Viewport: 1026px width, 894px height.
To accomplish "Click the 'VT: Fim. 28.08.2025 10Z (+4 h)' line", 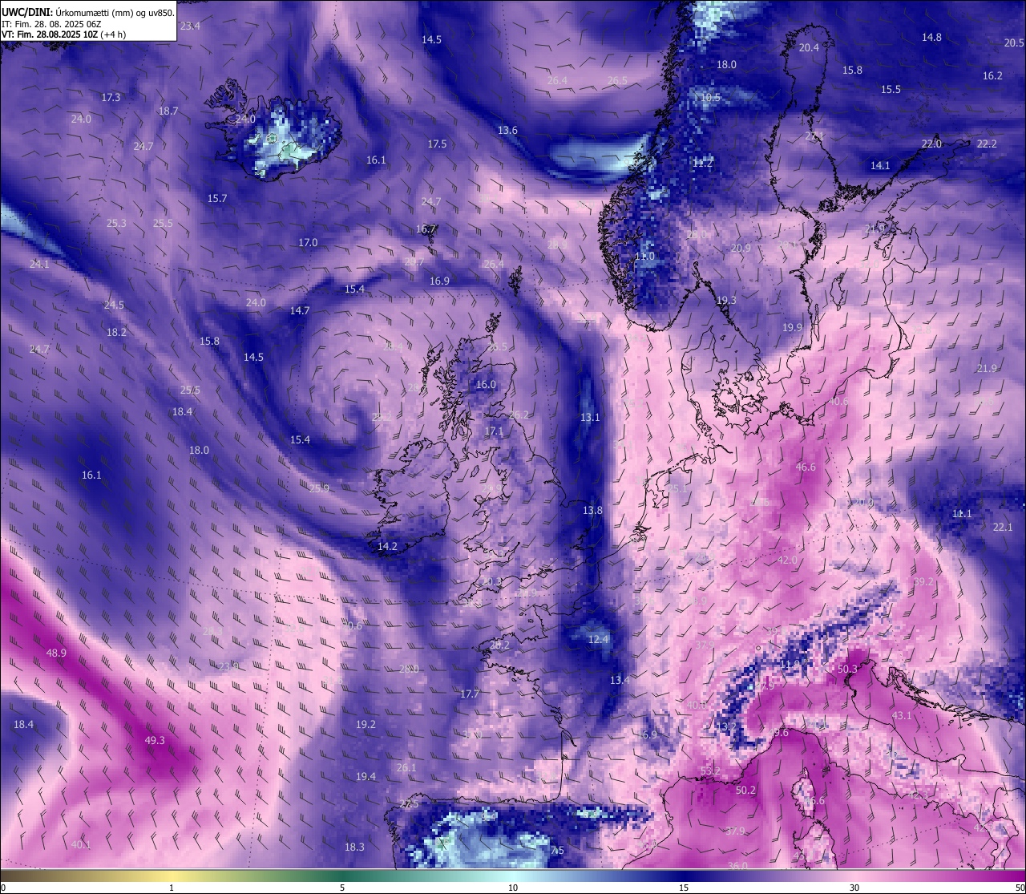I will (63, 34).
